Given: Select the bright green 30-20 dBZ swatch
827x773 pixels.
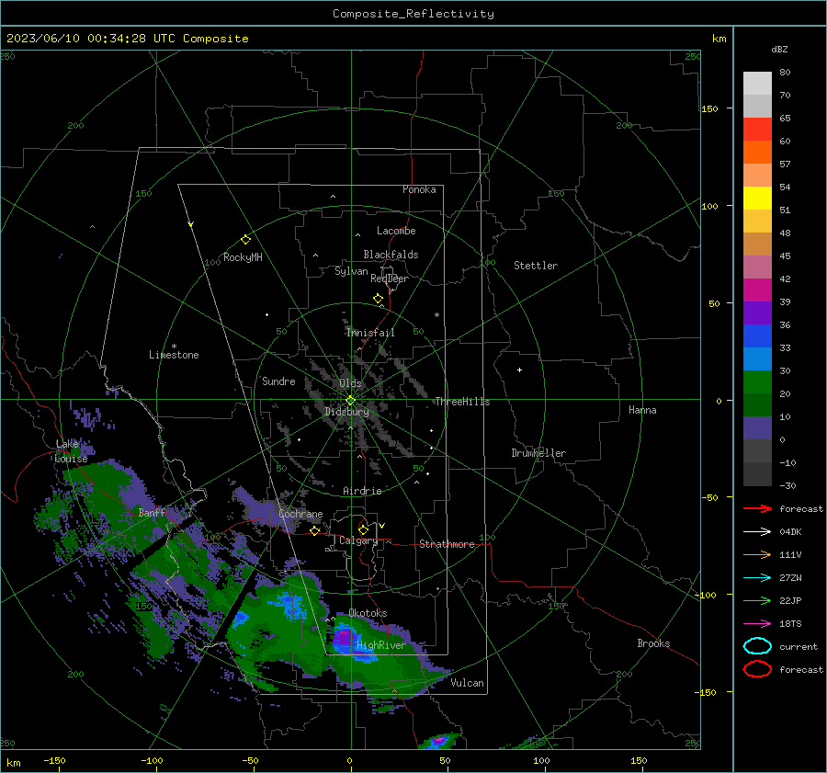Looking at the screenshot, I should [x=757, y=381].
